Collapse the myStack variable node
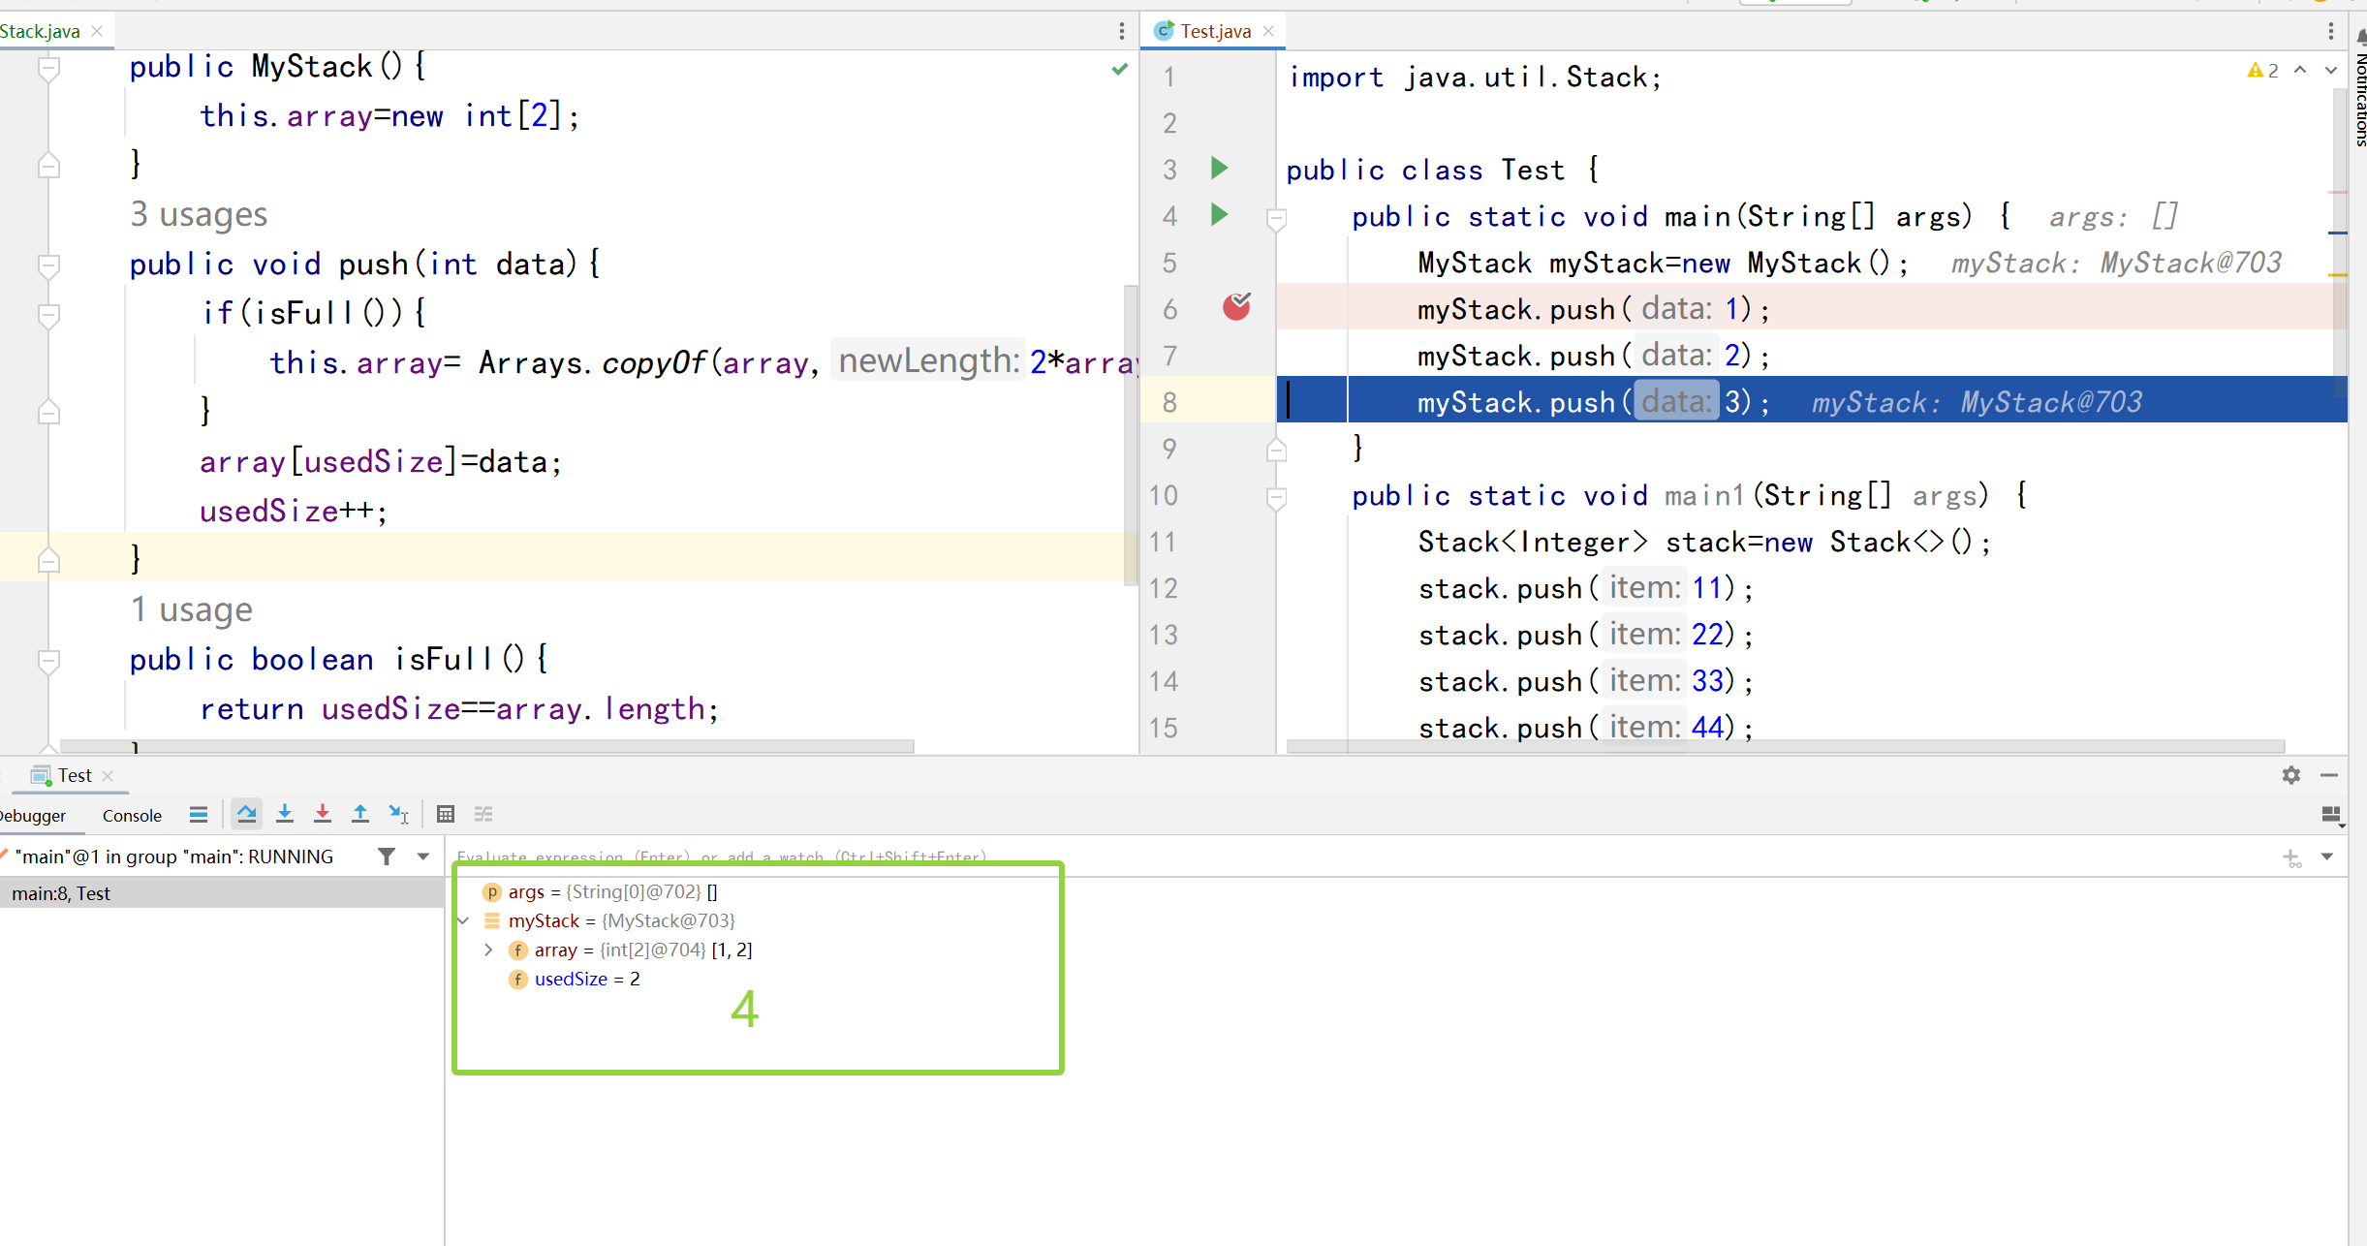2367x1246 pixels. (464, 921)
